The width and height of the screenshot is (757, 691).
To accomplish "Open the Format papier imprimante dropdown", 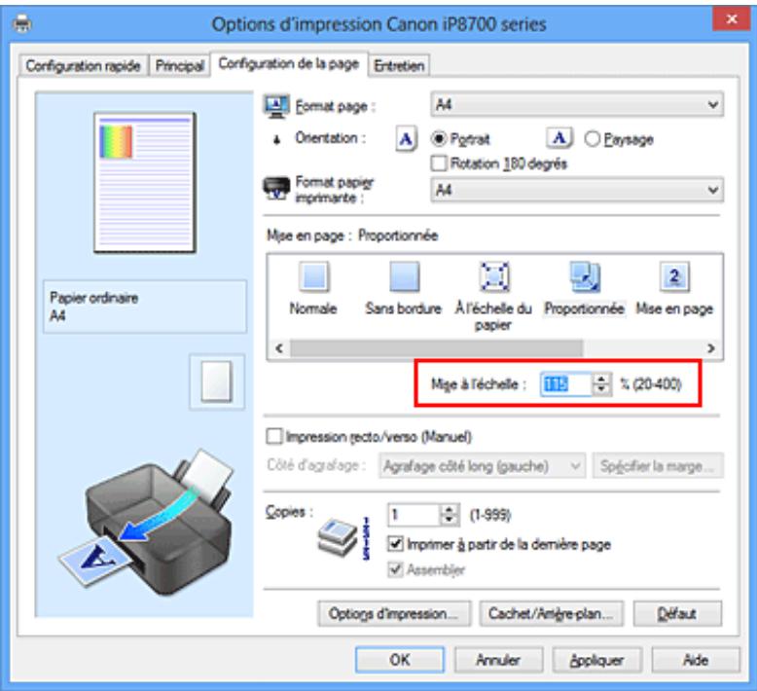I will pos(577,190).
